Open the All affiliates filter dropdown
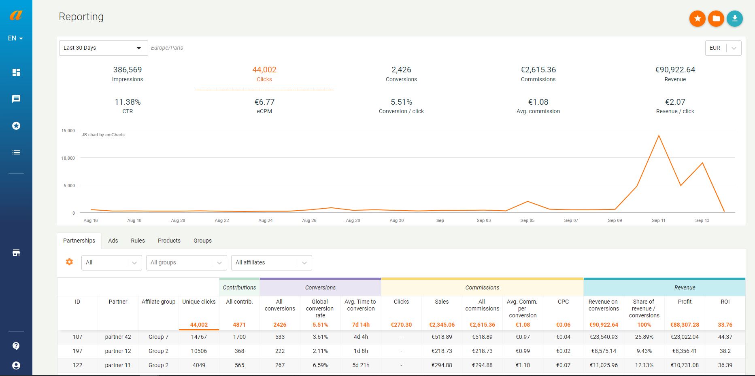This screenshot has width=755, height=376. (271, 262)
